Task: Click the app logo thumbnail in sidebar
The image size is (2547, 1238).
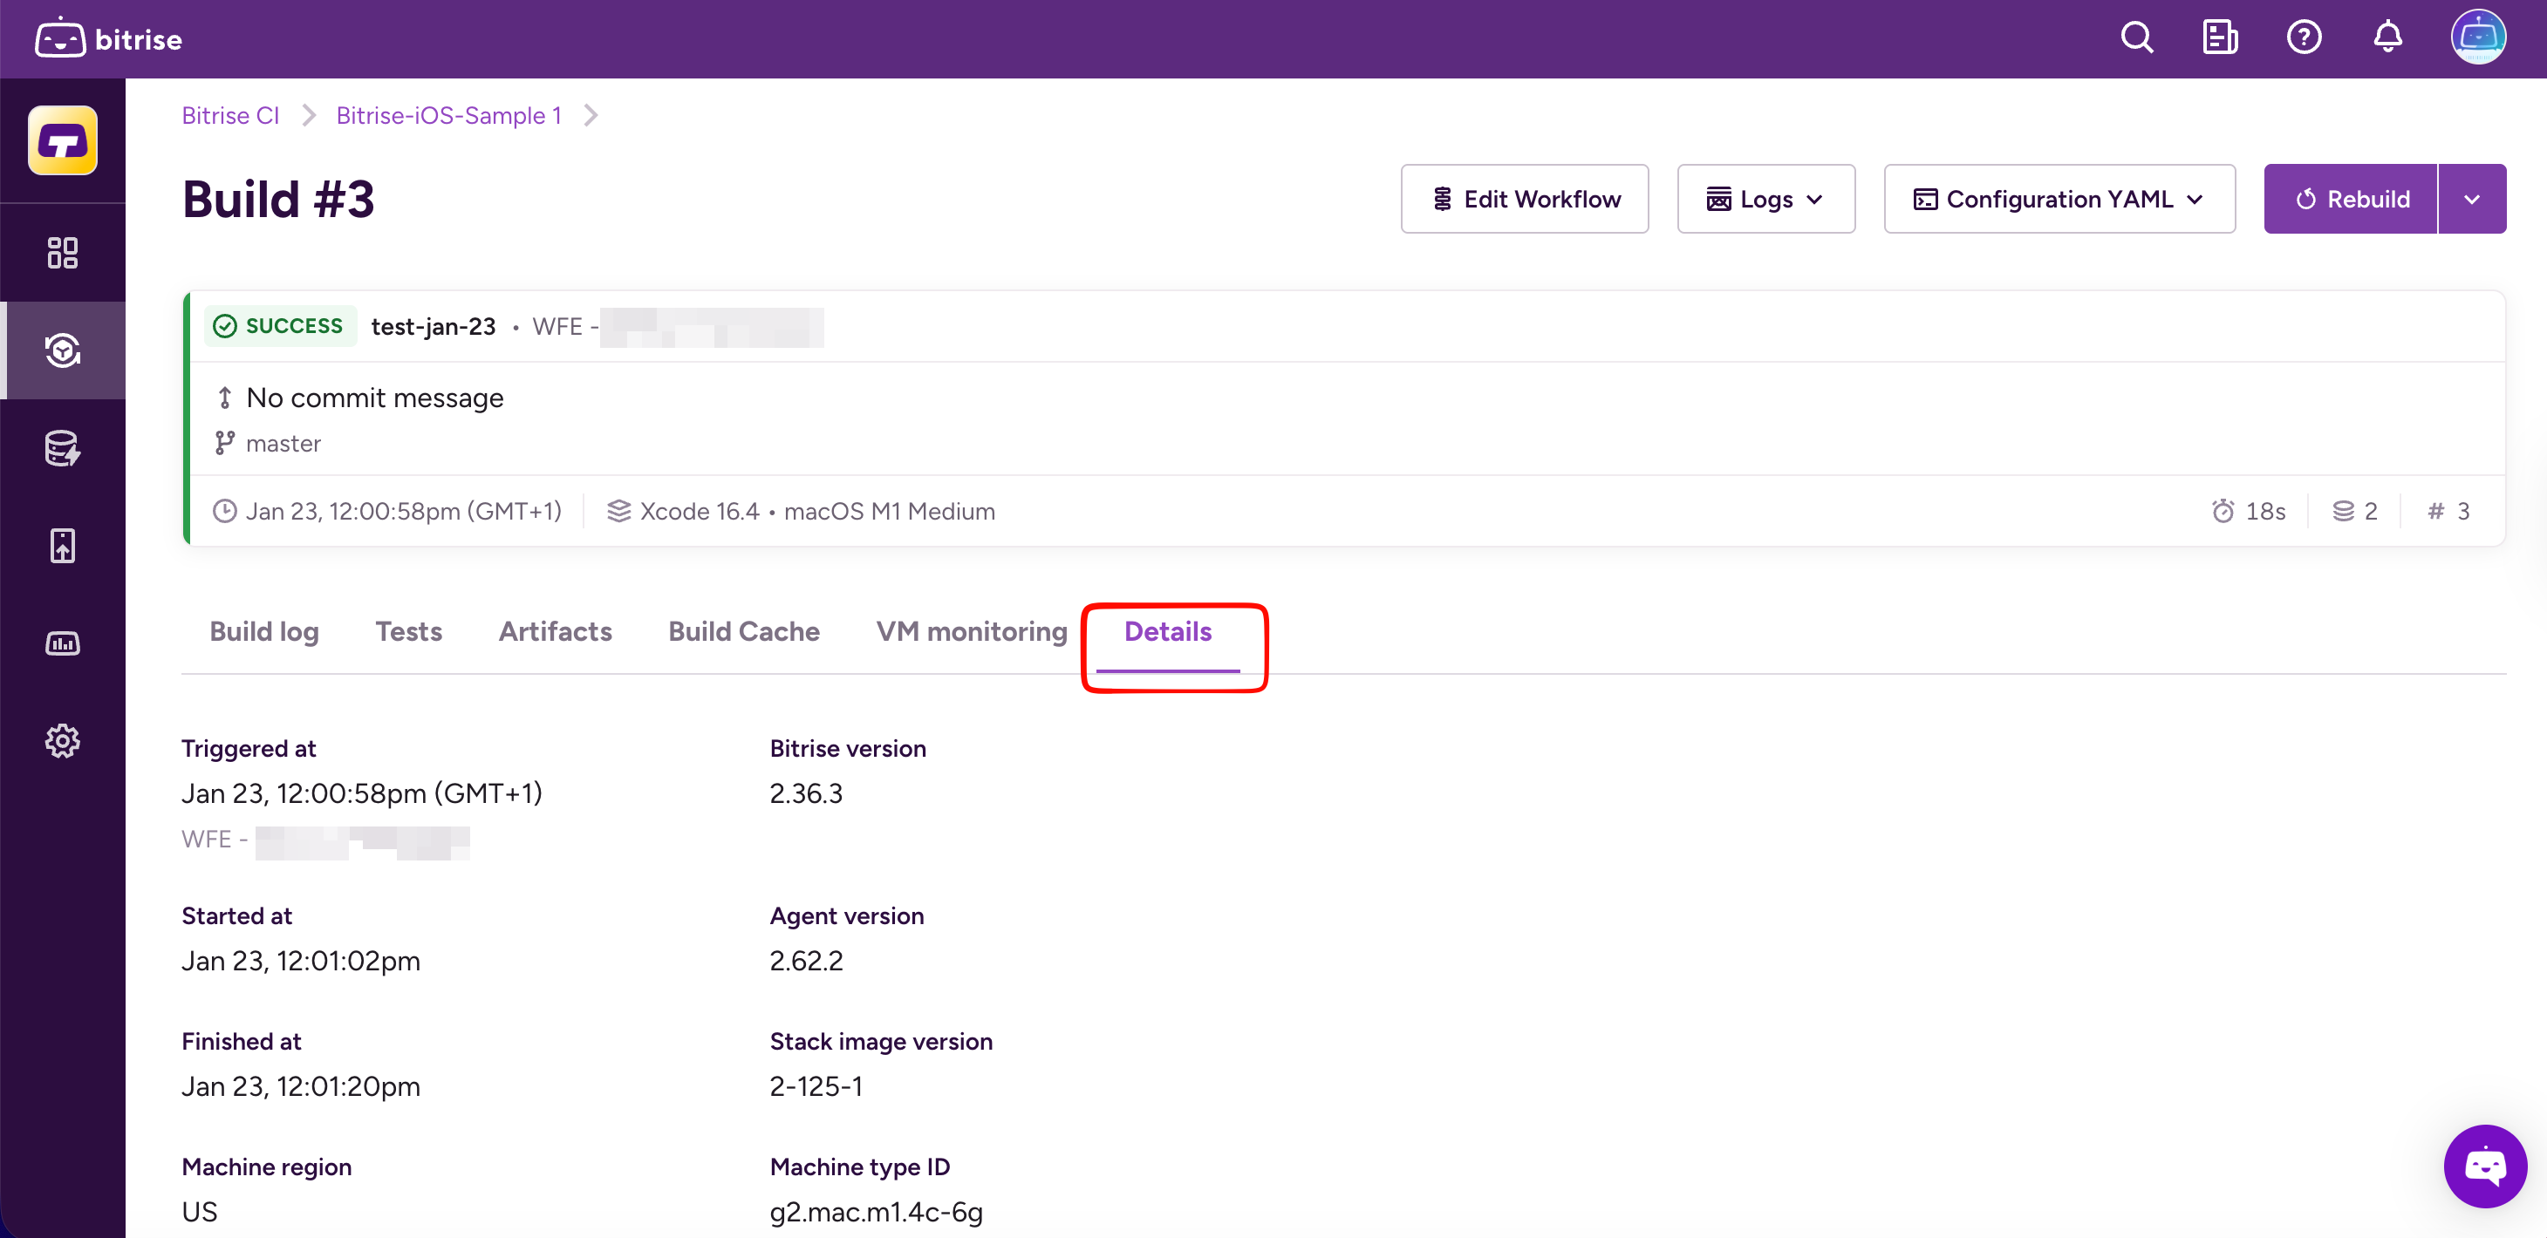Action: [x=62, y=141]
